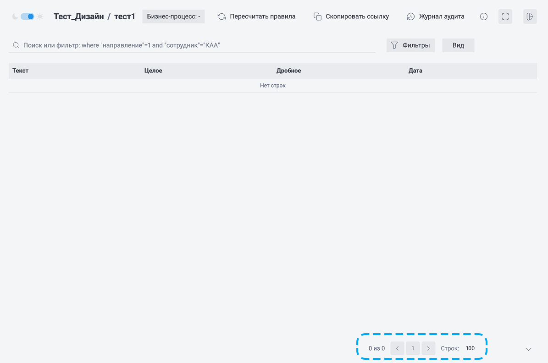The image size is (548, 363).
Task: Click Пересчитать правила button
Action: 256,16
